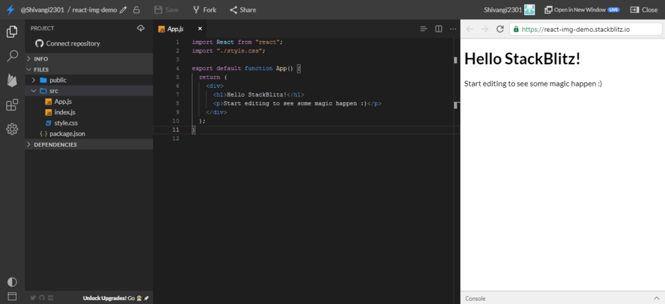Click Unlock Upgrades! Go link
665x304 pixels.
(116, 298)
